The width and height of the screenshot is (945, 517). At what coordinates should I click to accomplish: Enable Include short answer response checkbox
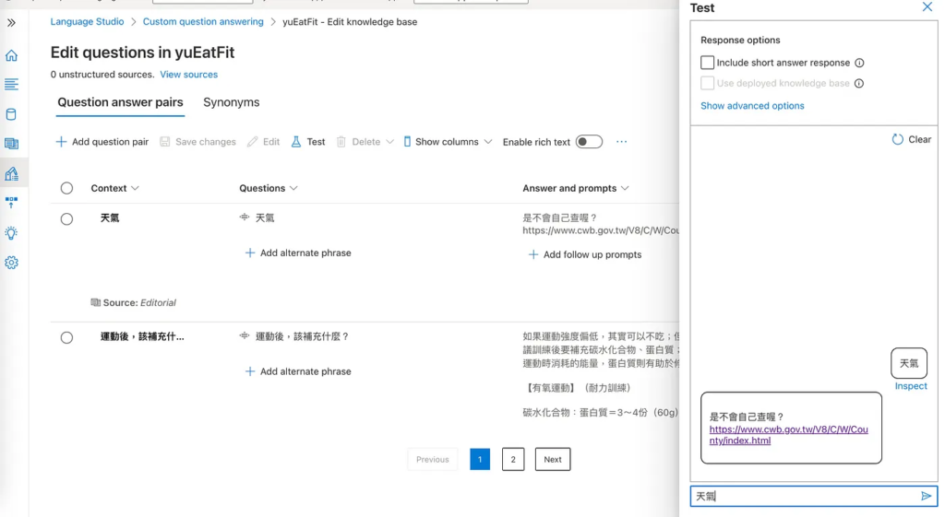pyautogui.click(x=708, y=63)
